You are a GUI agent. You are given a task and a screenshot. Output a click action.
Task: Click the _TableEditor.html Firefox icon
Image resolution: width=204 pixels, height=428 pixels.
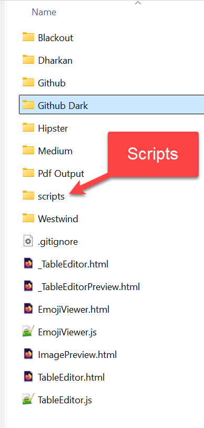28,264
